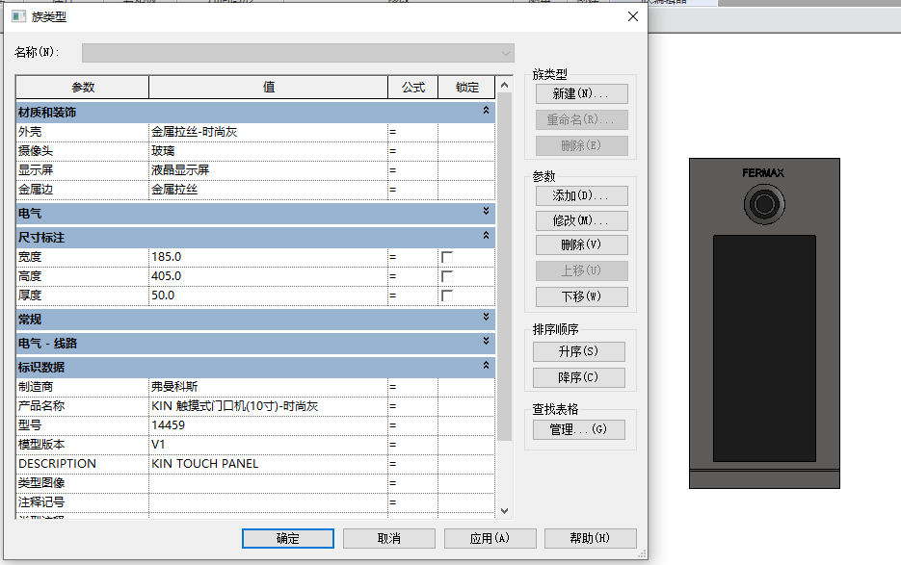Collapse the 尺寸标注 group
This screenshot has width=901, height=565.
(486, 235)
